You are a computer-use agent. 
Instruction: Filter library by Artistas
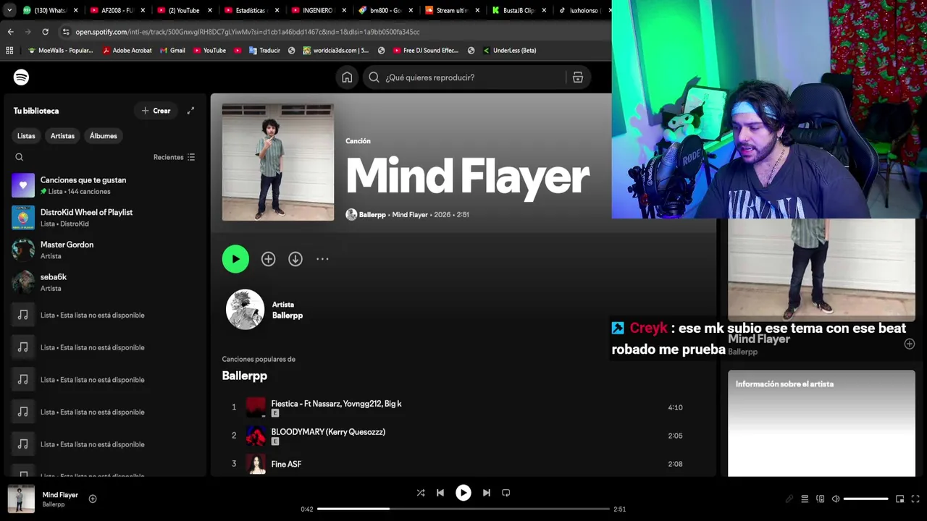click(62, 136)
